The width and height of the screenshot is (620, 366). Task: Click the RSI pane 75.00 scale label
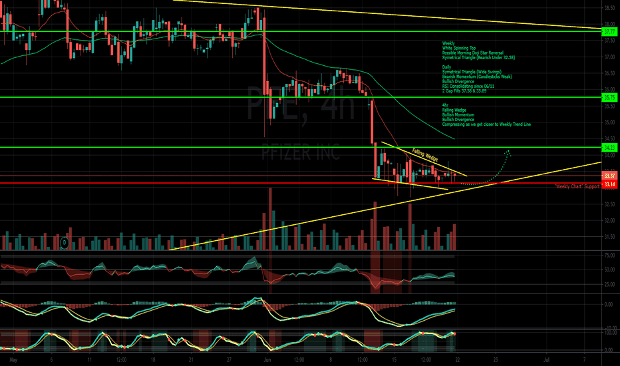[609, 256]
